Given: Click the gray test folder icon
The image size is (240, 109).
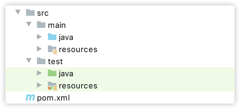Looking at the screenshot, I should tap(41, 61).
